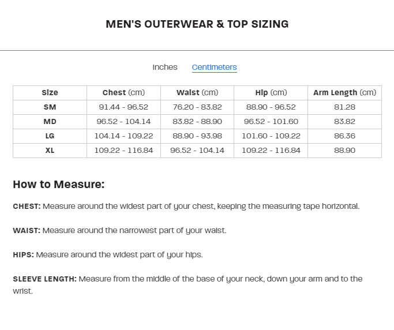Click the WAIST measuring instruction
394x330 pixels.
[x=119, y=231]
